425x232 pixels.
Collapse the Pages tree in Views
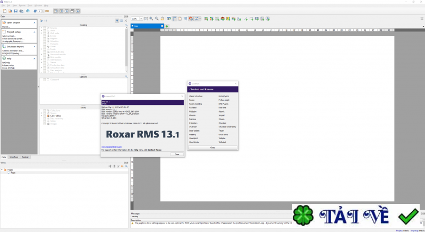click(x=2, y=170)
